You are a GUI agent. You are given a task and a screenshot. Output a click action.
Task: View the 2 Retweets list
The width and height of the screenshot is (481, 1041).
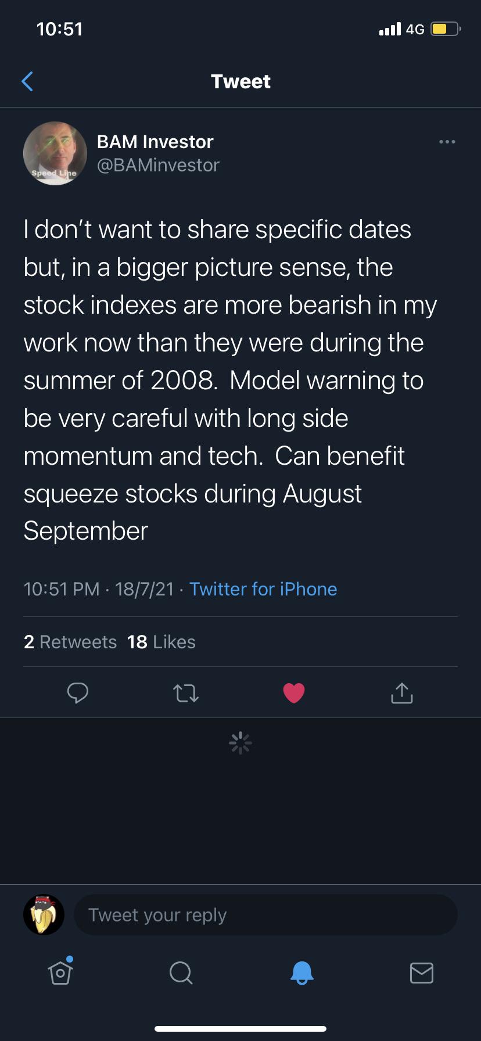coord(70,642)
